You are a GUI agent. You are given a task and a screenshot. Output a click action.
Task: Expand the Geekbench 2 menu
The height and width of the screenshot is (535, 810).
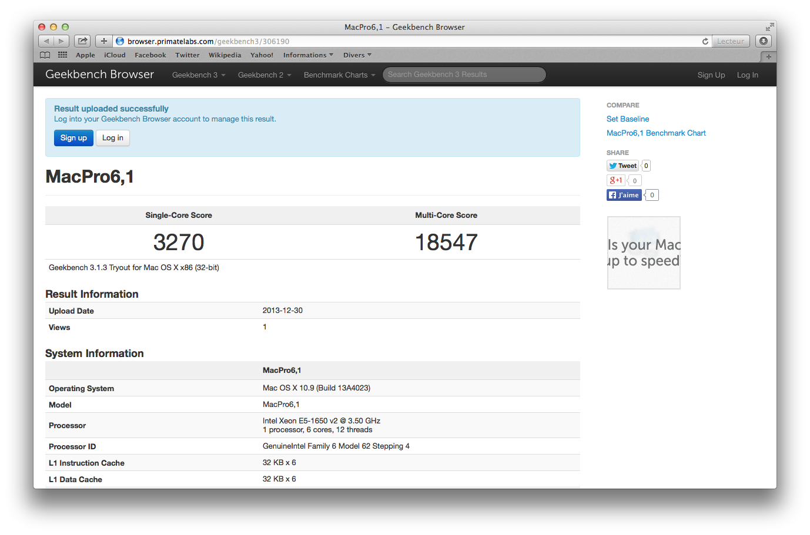[x=265, y=75]
